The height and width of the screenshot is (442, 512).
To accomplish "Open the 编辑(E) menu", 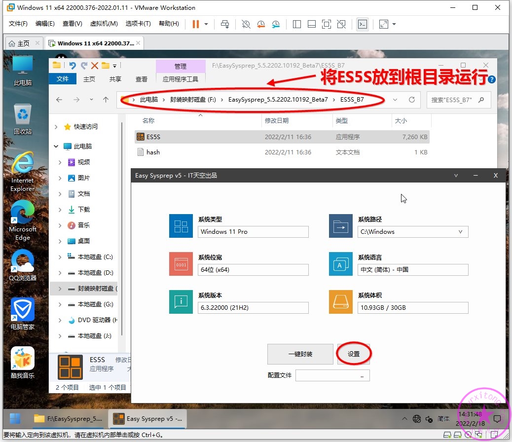I will 45,24.
